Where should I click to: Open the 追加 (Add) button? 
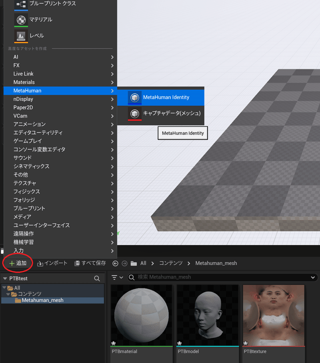click(18, 263)
